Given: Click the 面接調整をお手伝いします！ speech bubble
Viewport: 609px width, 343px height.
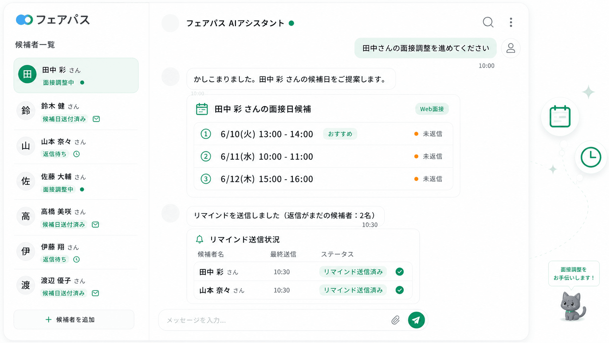Looking at the screenshot, I should tap(574, 273).
